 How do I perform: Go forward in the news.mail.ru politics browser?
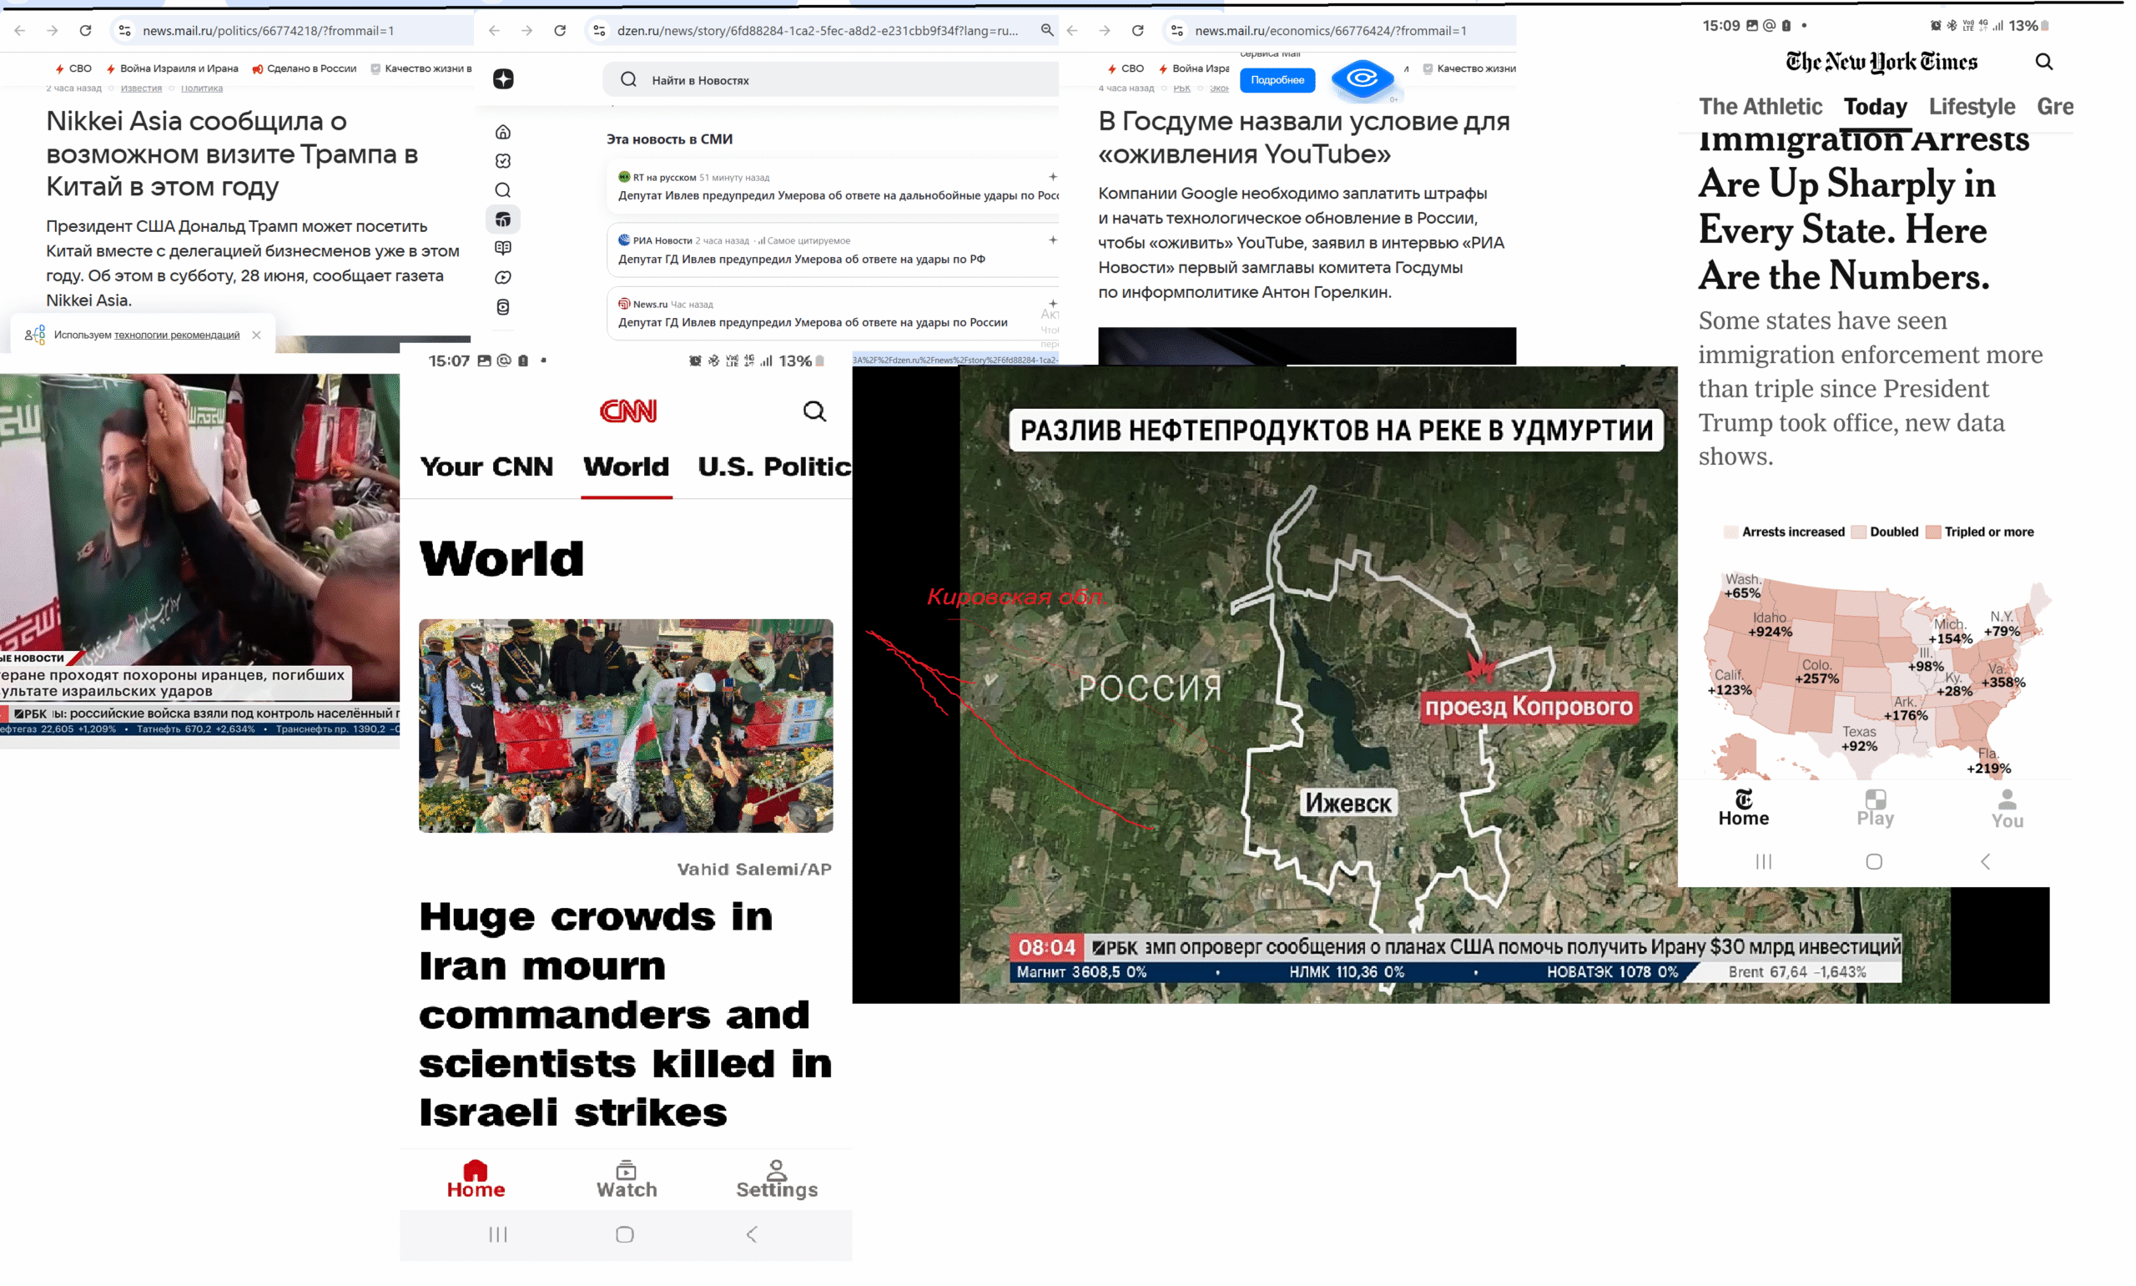tap(52, 30)
